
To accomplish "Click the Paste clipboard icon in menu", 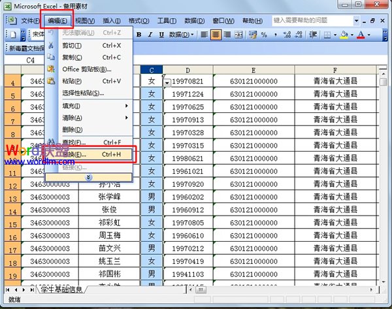I will pyautogui.click(x=51, y=81).
